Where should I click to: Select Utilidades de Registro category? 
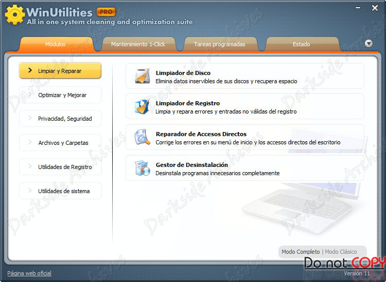pyautogui.click(x=60, y=167)
